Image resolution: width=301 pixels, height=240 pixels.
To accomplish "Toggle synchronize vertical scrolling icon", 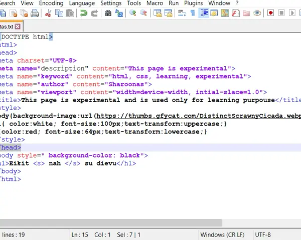I will tap(158, 13).
